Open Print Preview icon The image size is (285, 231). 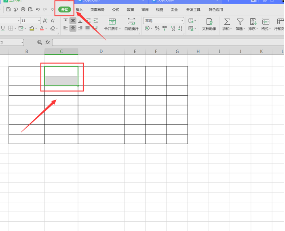30,9
